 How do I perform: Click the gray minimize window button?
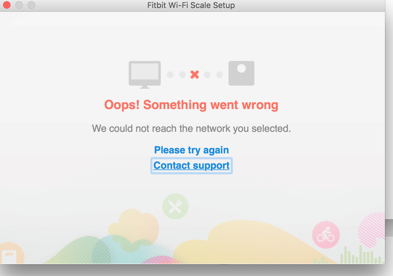[x=19, y=5]
